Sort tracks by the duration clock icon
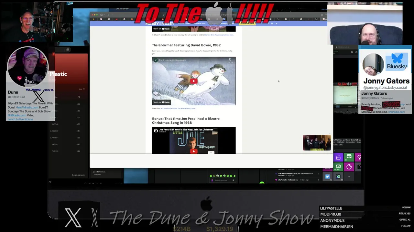 79,97
